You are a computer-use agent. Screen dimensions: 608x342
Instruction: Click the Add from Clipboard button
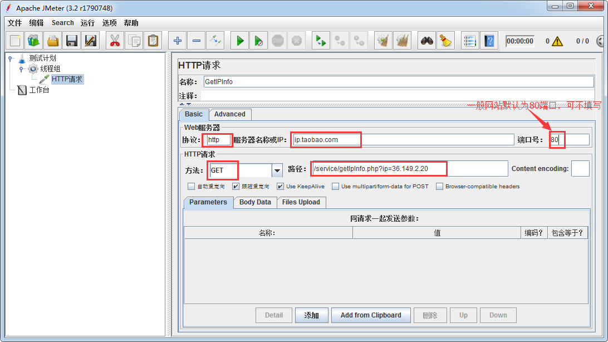click(x=371, y=315)
